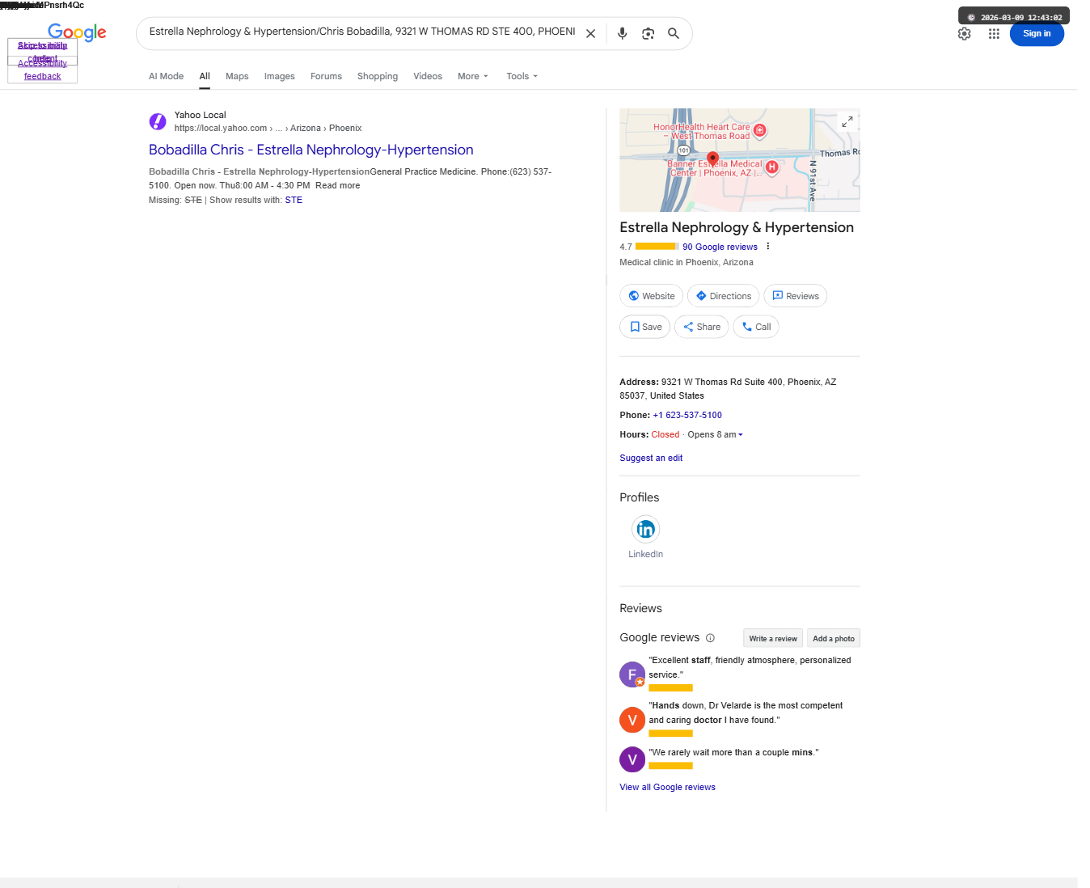Open quick settings gear icon
This screenshot has width=1090, height=888.
click(x=965, y=34)
